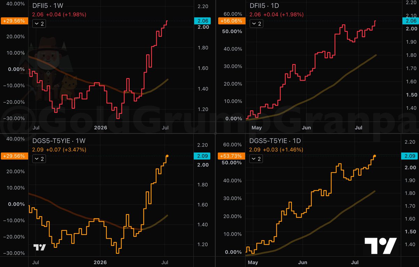Click the 2.09 price label on DGS5-T5YIE 1W chart
Image resolution: width=419 pixels, height=267 pixels.
click(x=203, y=156)
